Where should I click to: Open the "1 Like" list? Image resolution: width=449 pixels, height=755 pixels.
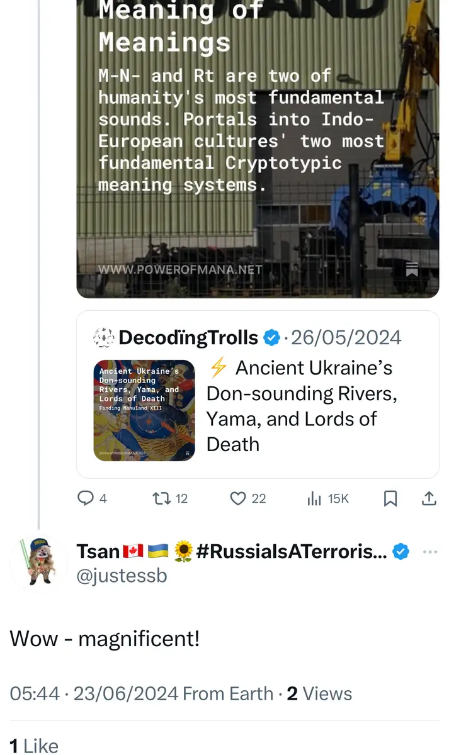[x=34, y=745]
